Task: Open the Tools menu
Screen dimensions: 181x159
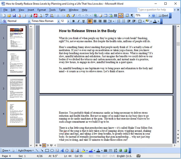Action: point(52,10)
